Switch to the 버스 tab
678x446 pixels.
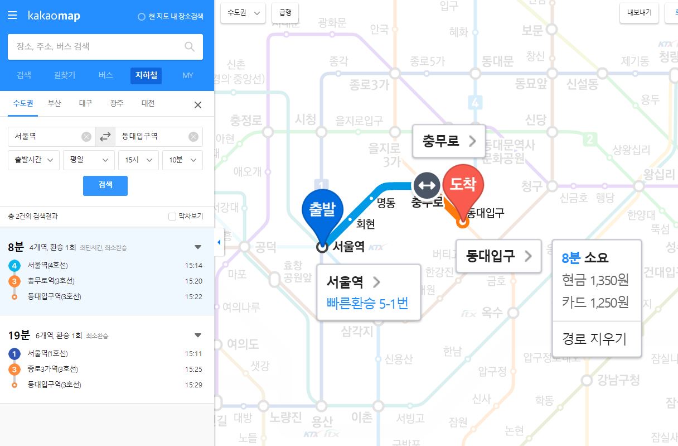[x=105, y=75]
